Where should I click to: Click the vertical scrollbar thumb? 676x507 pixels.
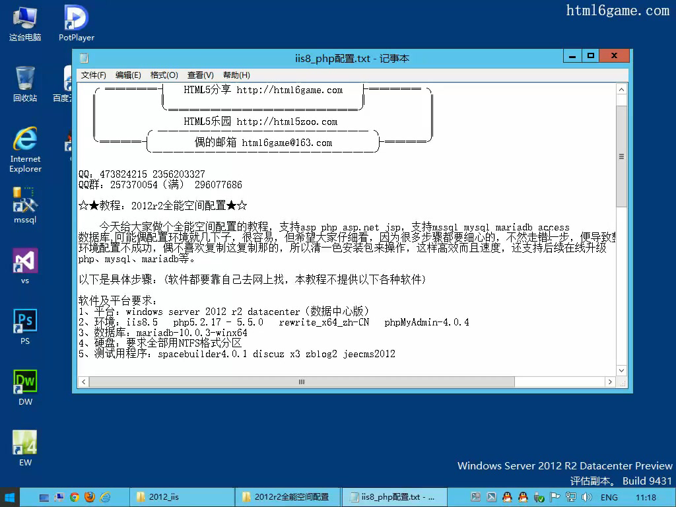(x=621, y=156)
